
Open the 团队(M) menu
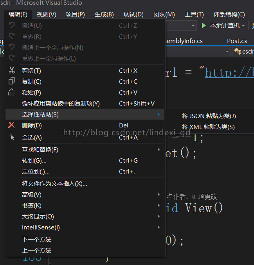click(164, 14)
